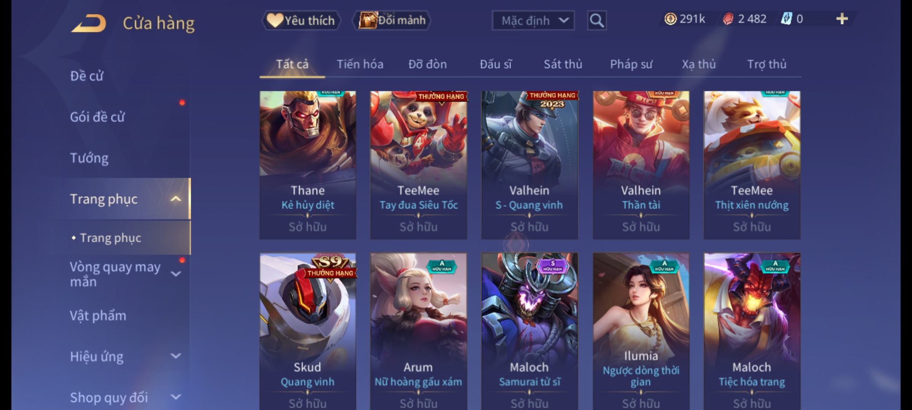Tap the blue voucher currency icon

pyautogui.click(x=786, y=19)
